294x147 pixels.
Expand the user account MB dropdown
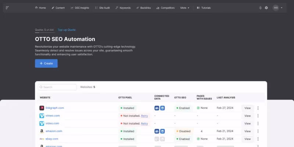[277, 8]
